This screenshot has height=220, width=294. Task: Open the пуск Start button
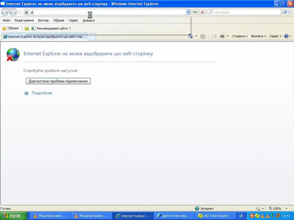[13, 216]
